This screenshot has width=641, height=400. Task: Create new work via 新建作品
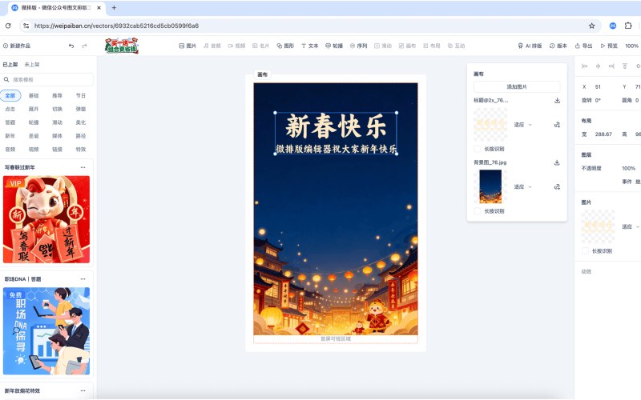[x=17, y=46]
